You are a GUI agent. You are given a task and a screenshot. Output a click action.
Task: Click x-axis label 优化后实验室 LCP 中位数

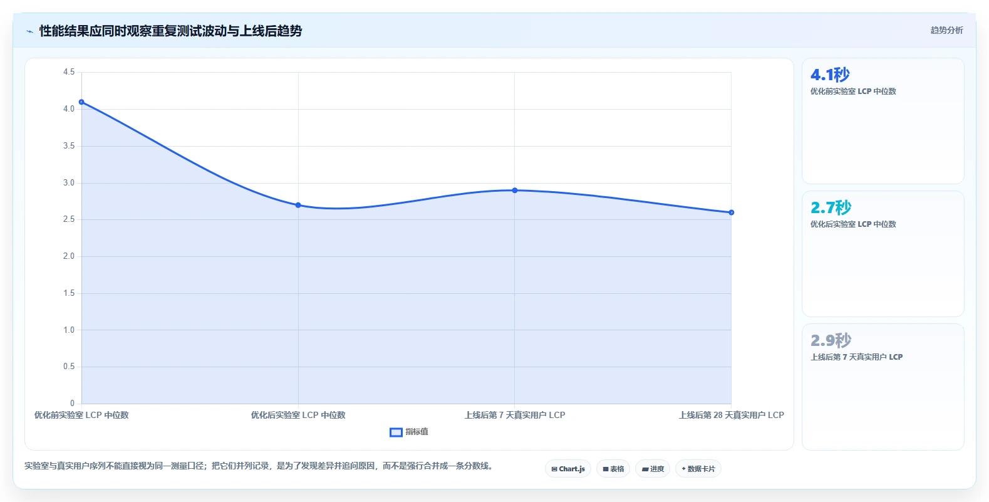[298, 415]
